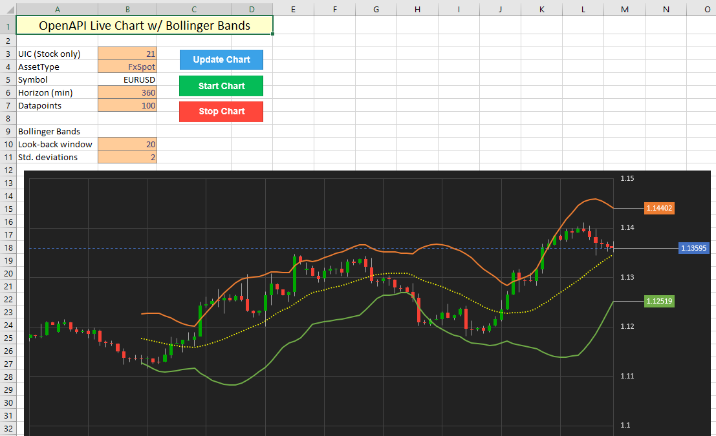Click the Horizon (min) value cell 360
Viewport: 716px width, 436px height.
127,92
